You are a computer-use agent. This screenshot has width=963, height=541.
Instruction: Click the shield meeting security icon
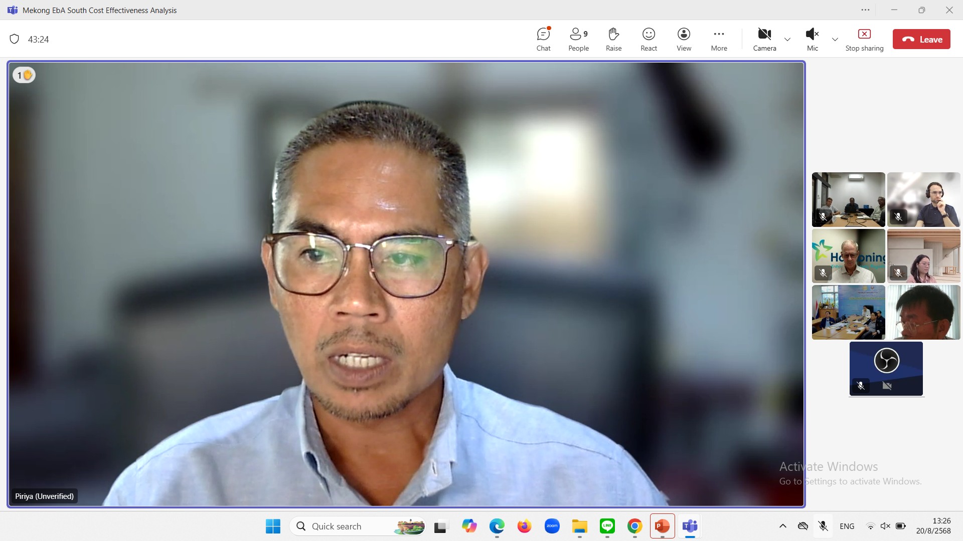(x=15, y=39)
